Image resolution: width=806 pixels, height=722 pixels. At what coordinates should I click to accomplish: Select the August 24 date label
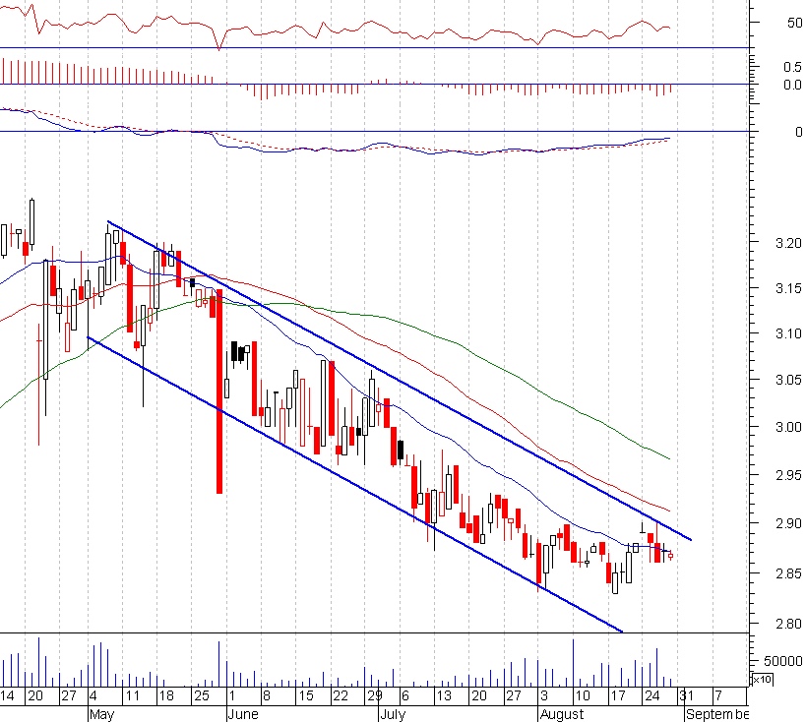point(651,696)
